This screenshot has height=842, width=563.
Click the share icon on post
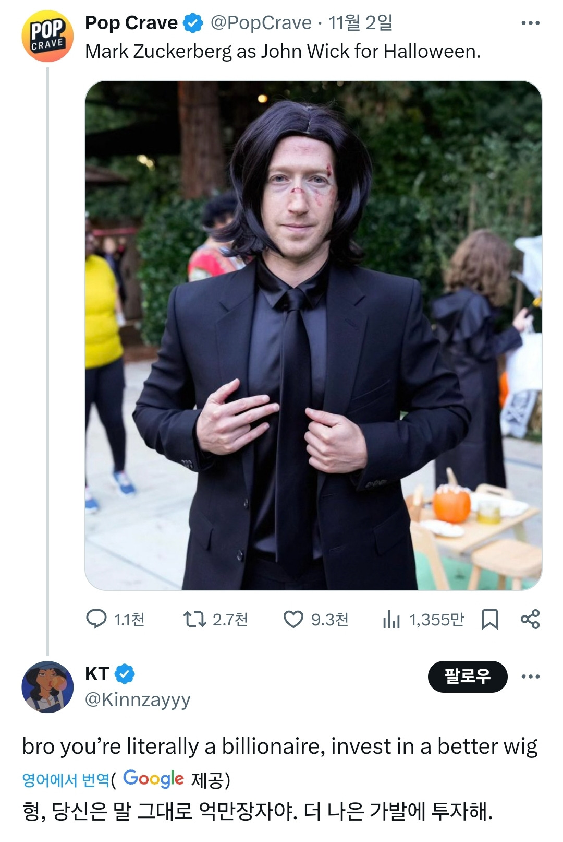(x=530, y=619)
